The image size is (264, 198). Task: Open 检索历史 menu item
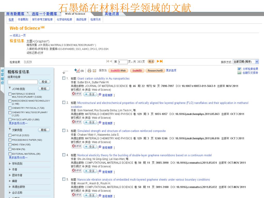point(96,20)
